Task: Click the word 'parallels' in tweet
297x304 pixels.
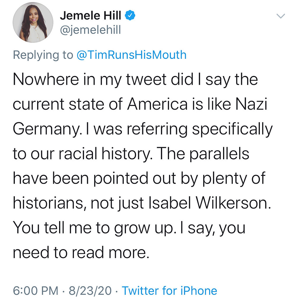Action: pyautogui.click(x=219, y=154)
